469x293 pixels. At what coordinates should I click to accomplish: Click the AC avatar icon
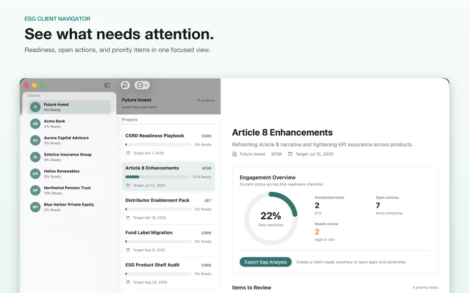tap(35, 140)
